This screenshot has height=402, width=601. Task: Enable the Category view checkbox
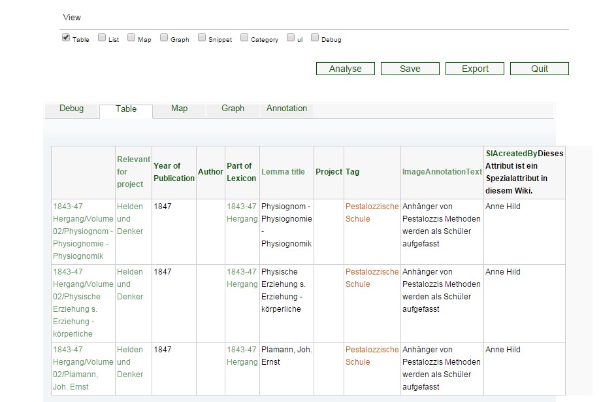tap(244, 37)
